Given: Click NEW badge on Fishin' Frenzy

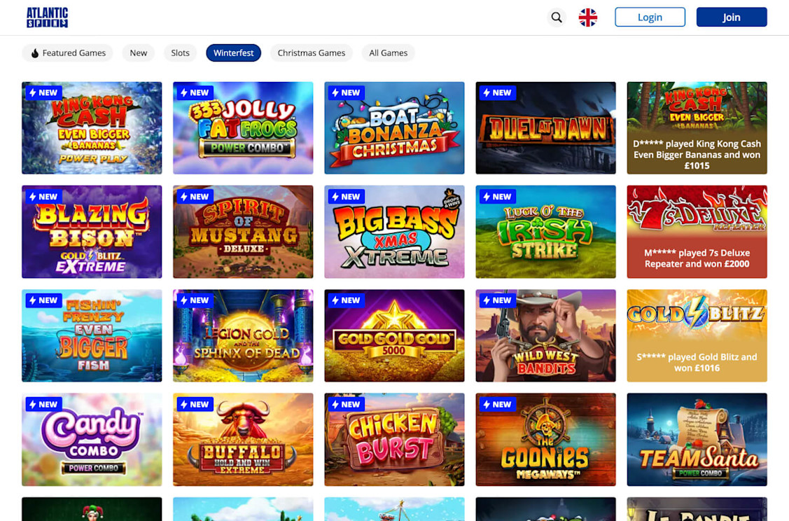Looking at the screenshot, I should [x=44, y=300].
